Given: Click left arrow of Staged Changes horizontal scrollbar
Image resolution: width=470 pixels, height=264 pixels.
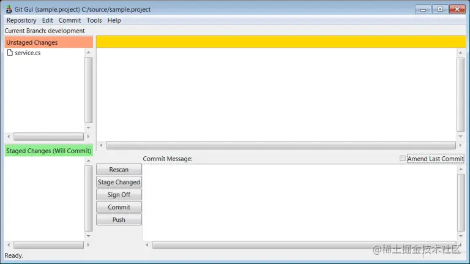Looking at the screenshot, I should click(x=9, y=245).
